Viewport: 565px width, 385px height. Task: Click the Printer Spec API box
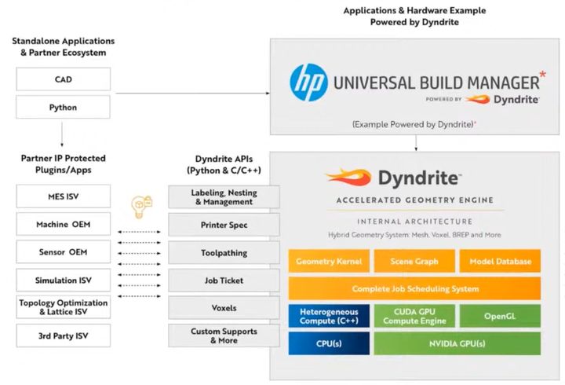point(224,225)
